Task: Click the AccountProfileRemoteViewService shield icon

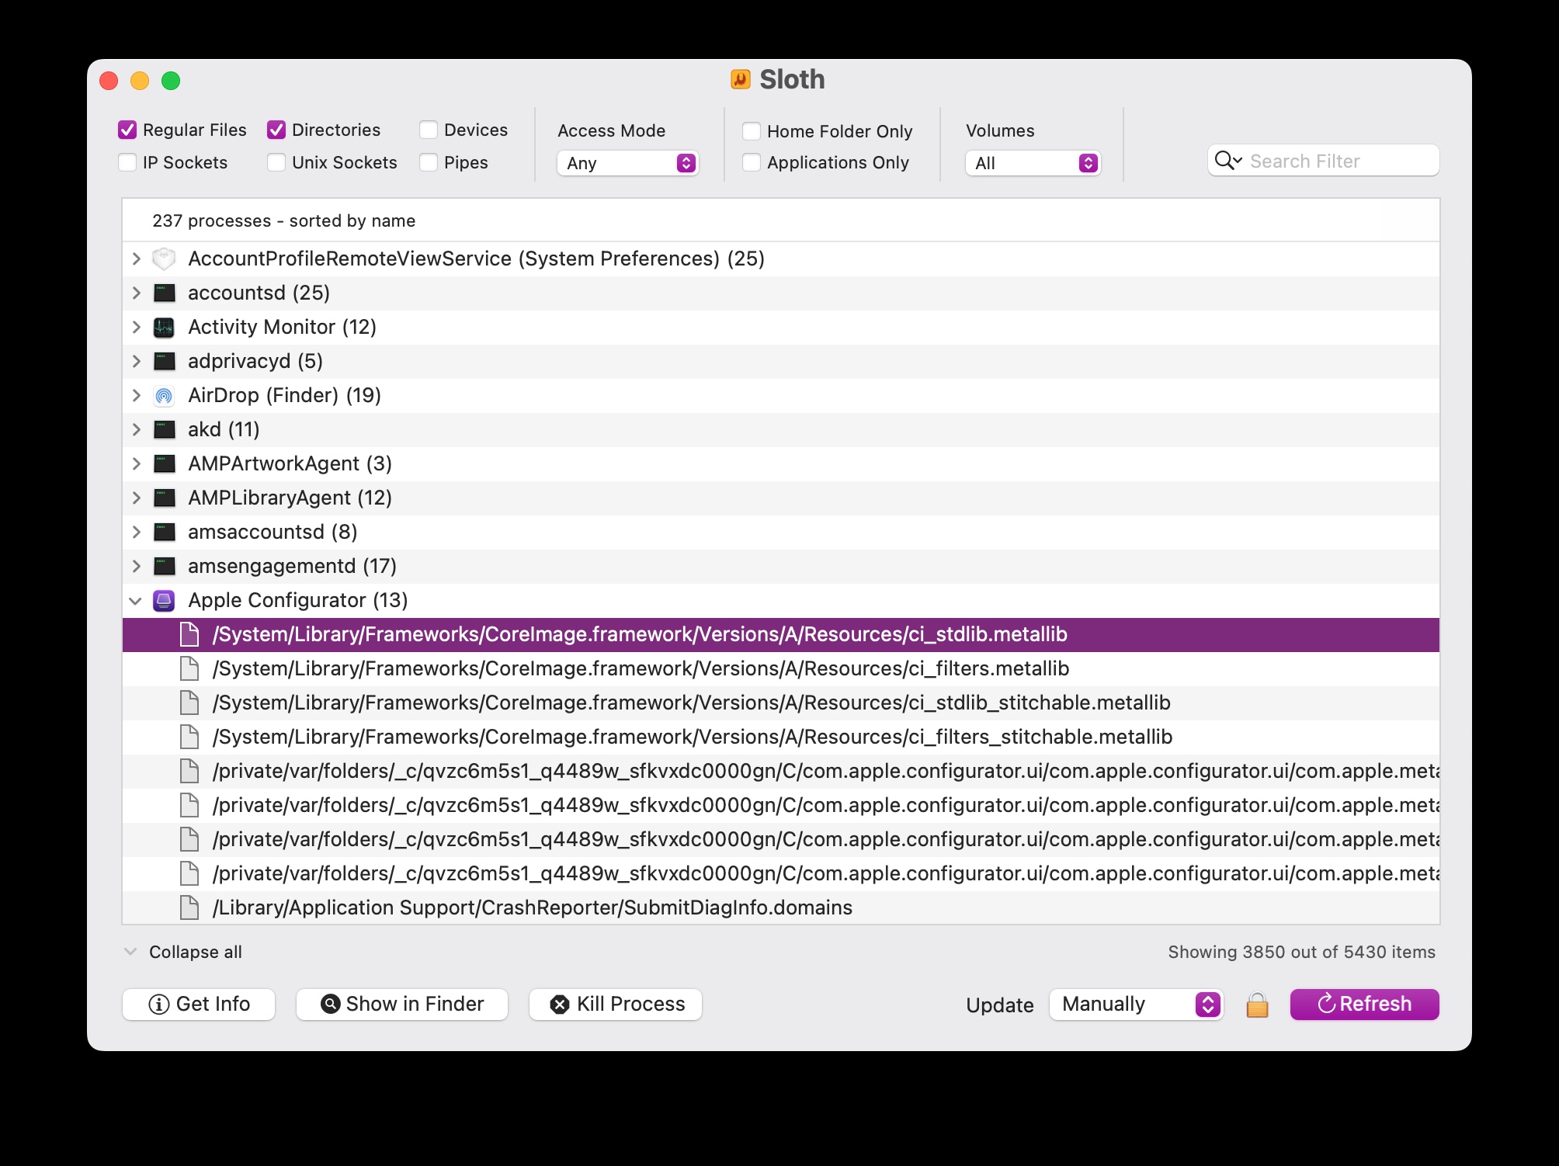Action: point(164,259)
